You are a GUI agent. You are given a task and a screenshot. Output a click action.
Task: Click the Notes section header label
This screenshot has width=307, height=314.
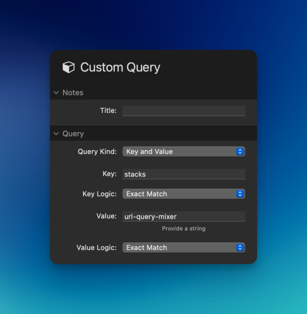click(x=73, y=93)
